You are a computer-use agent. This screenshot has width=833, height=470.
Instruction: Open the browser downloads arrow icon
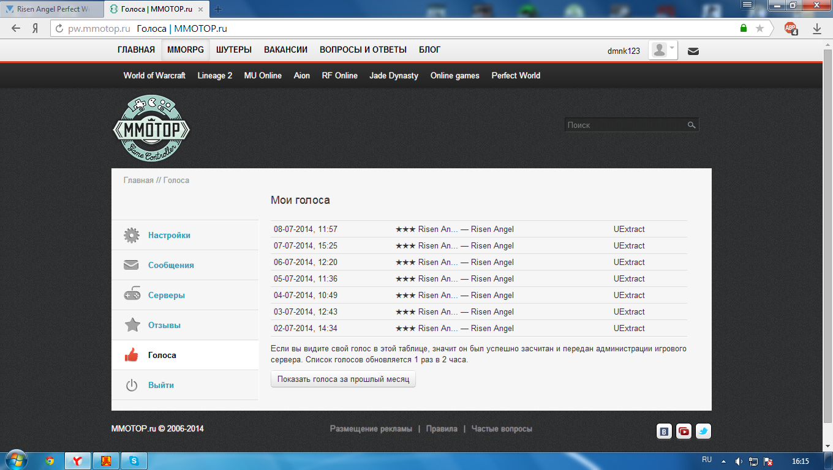pos(816,28)
